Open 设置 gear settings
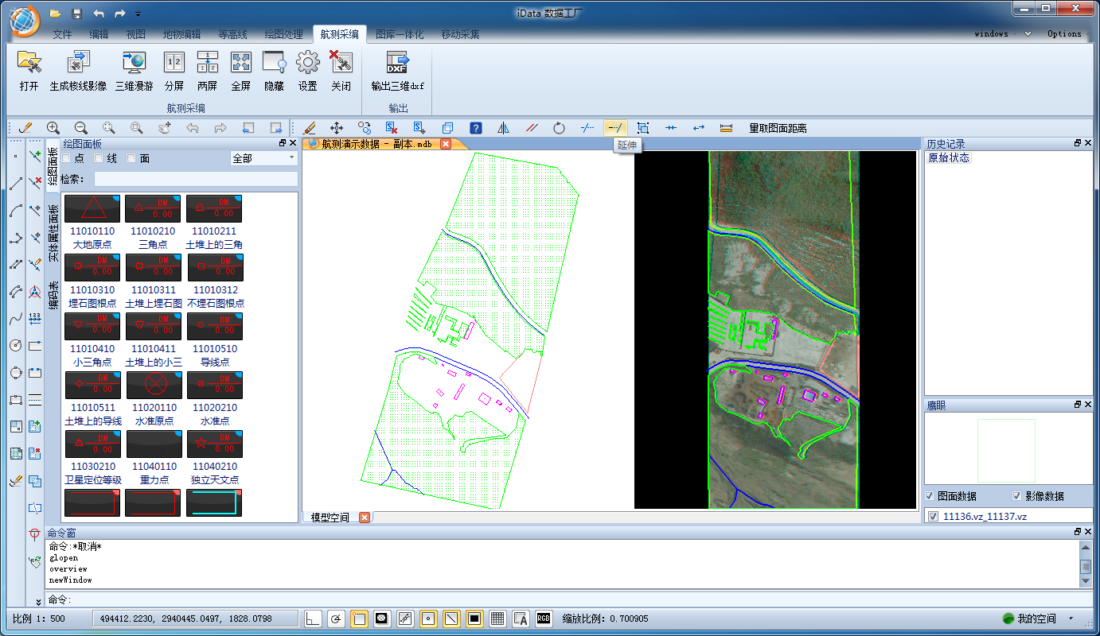This screenshot has height=636, width=1100. pyautogui.click(x=307, y=63)
